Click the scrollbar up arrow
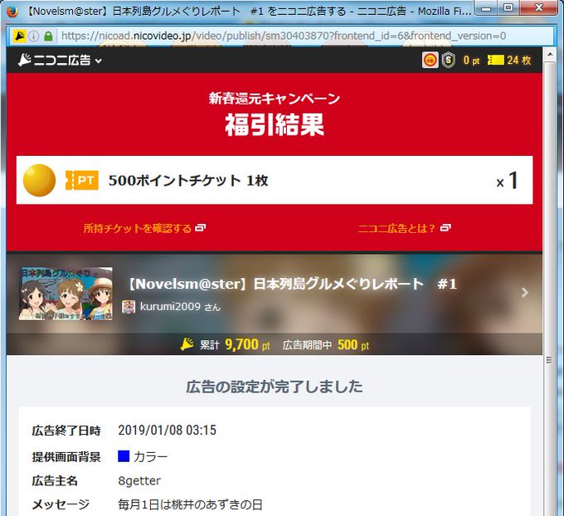 click(550, 54)
